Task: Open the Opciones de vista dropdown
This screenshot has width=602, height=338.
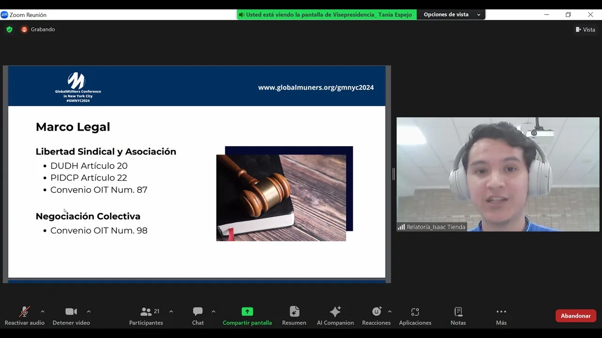Action: coord(451,15)
